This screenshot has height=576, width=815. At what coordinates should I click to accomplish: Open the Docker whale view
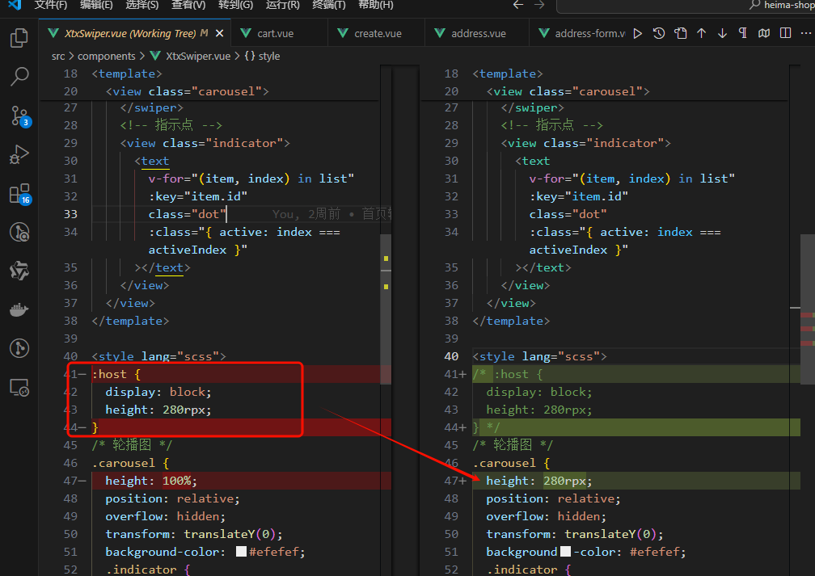click(19, 310)
